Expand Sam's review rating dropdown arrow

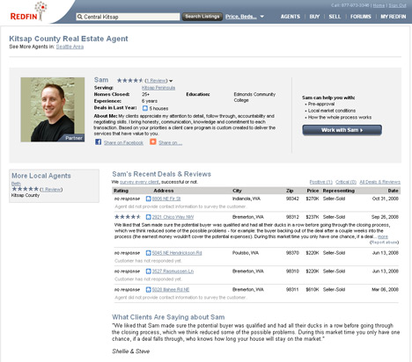(x=171, y=81)
